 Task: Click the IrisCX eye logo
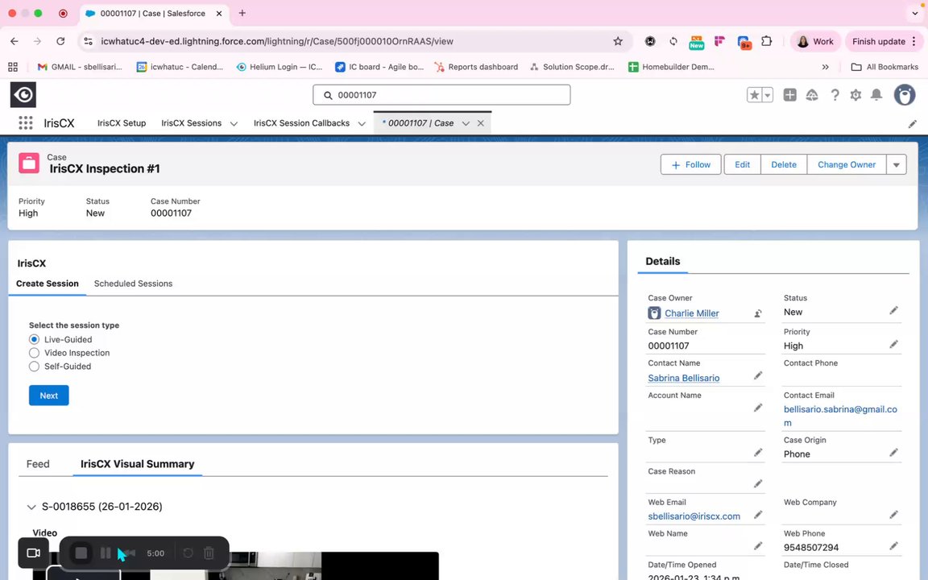point(23,95)
